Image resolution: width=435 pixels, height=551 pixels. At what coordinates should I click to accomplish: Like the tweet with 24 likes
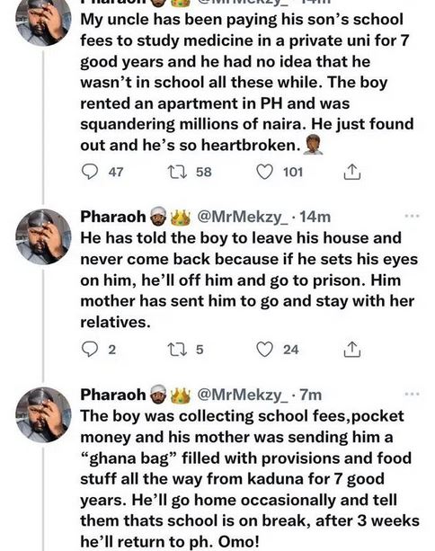coord(264,350)
